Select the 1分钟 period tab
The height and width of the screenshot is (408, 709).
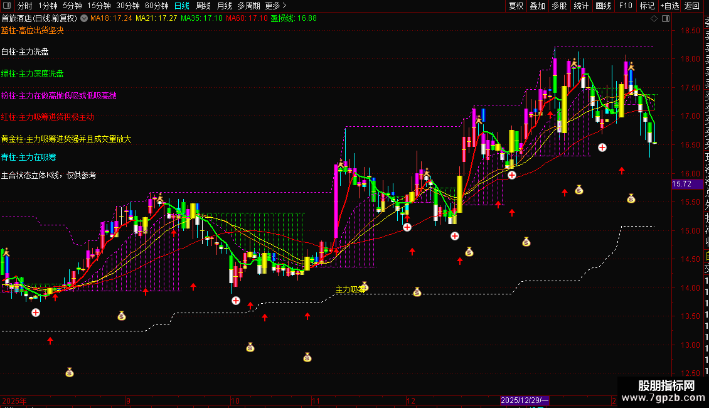(x=48, y=6)
